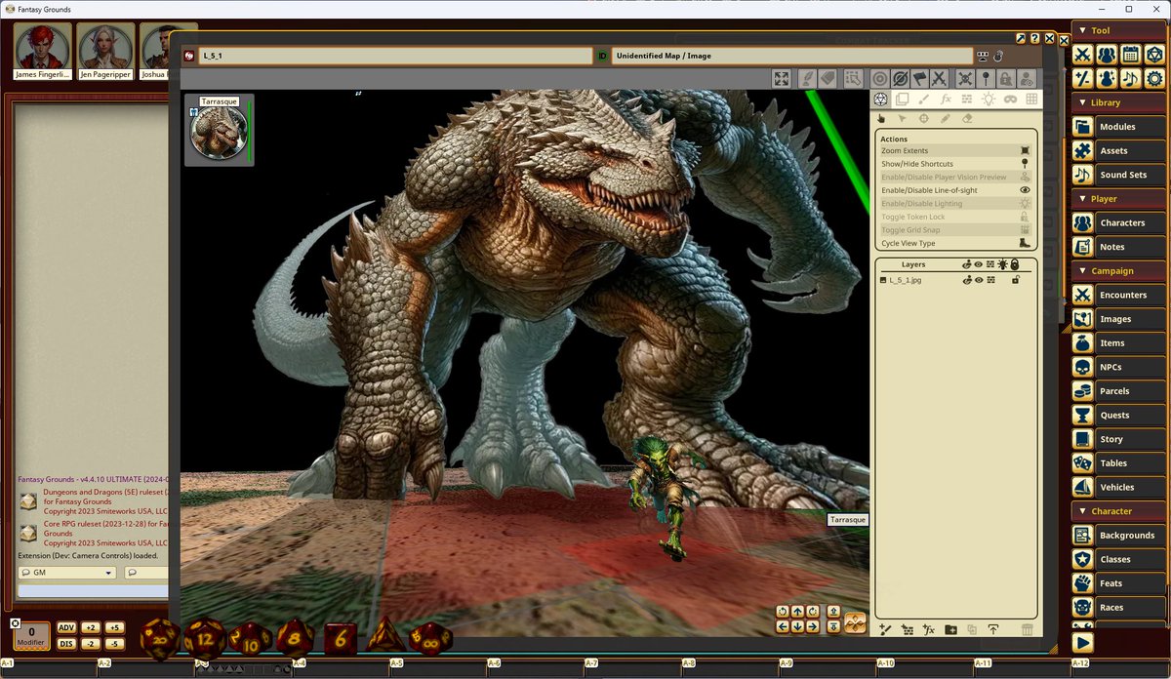Click Zoom Extents in Actions list

[x=955, y=150]
